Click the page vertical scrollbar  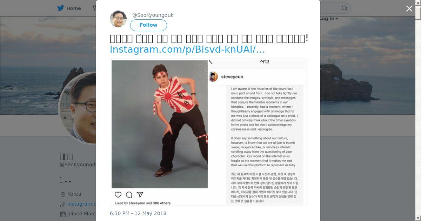[418, 110]
